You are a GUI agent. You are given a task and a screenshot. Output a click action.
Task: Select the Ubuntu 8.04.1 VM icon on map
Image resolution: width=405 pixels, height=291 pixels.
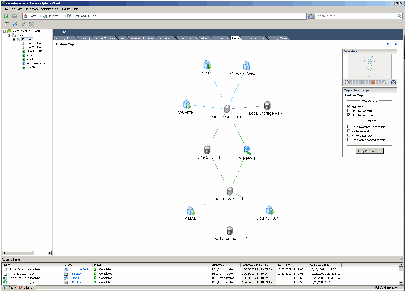[269, 211]
